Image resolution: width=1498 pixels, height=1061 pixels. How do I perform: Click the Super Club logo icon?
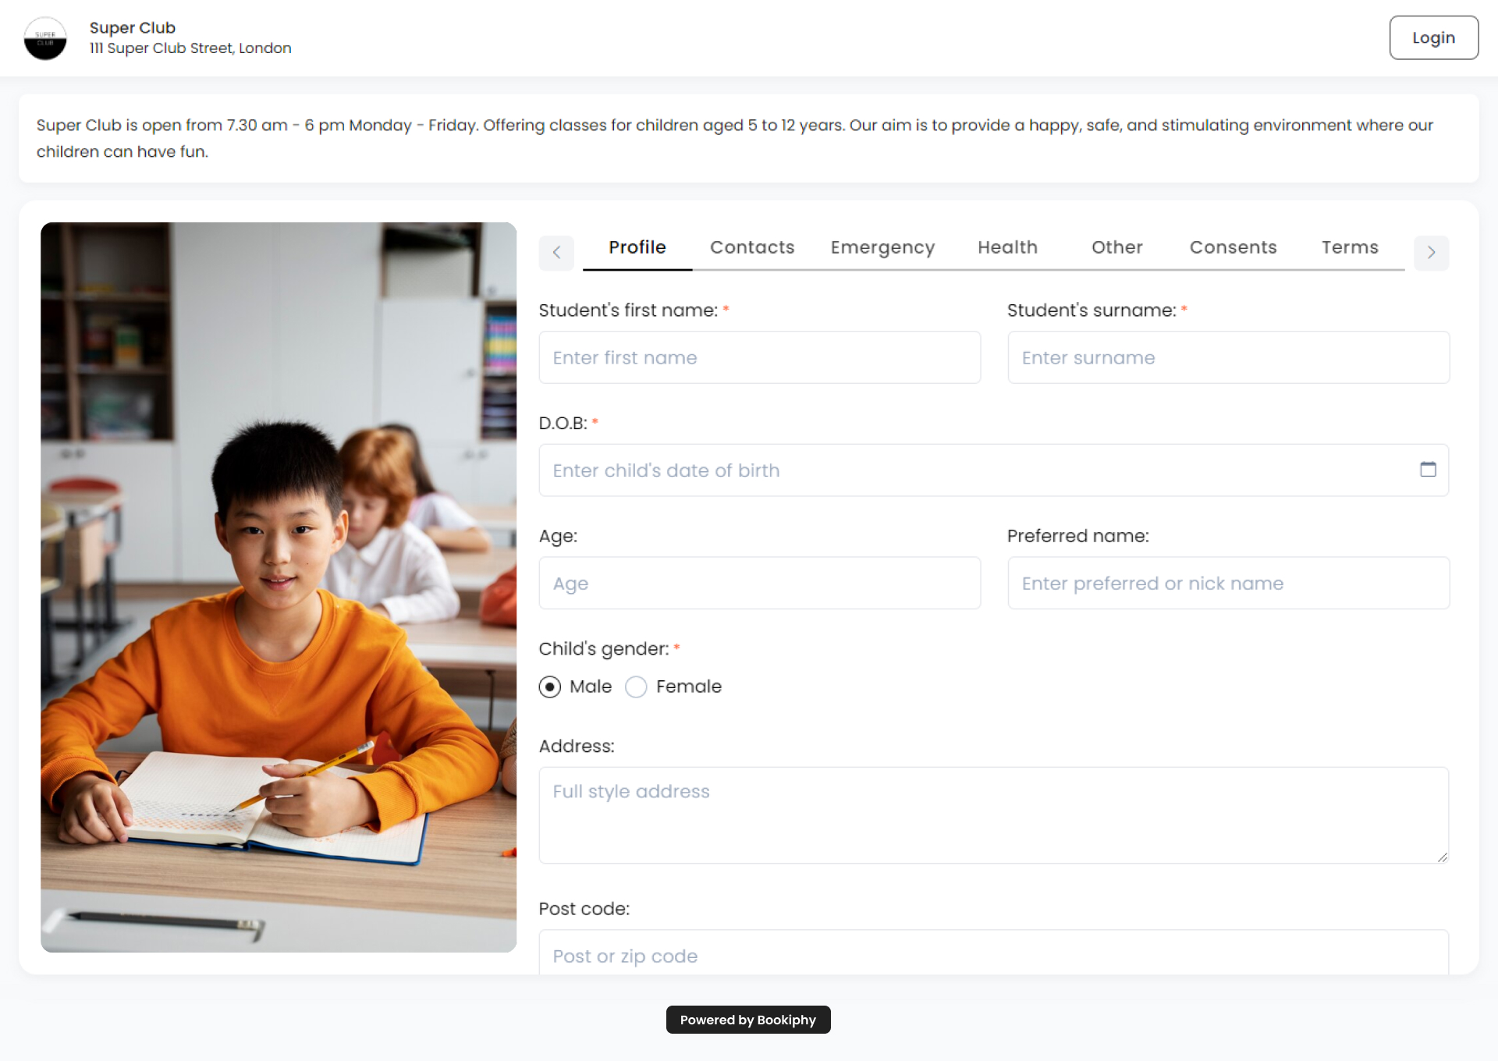point(44,37)
